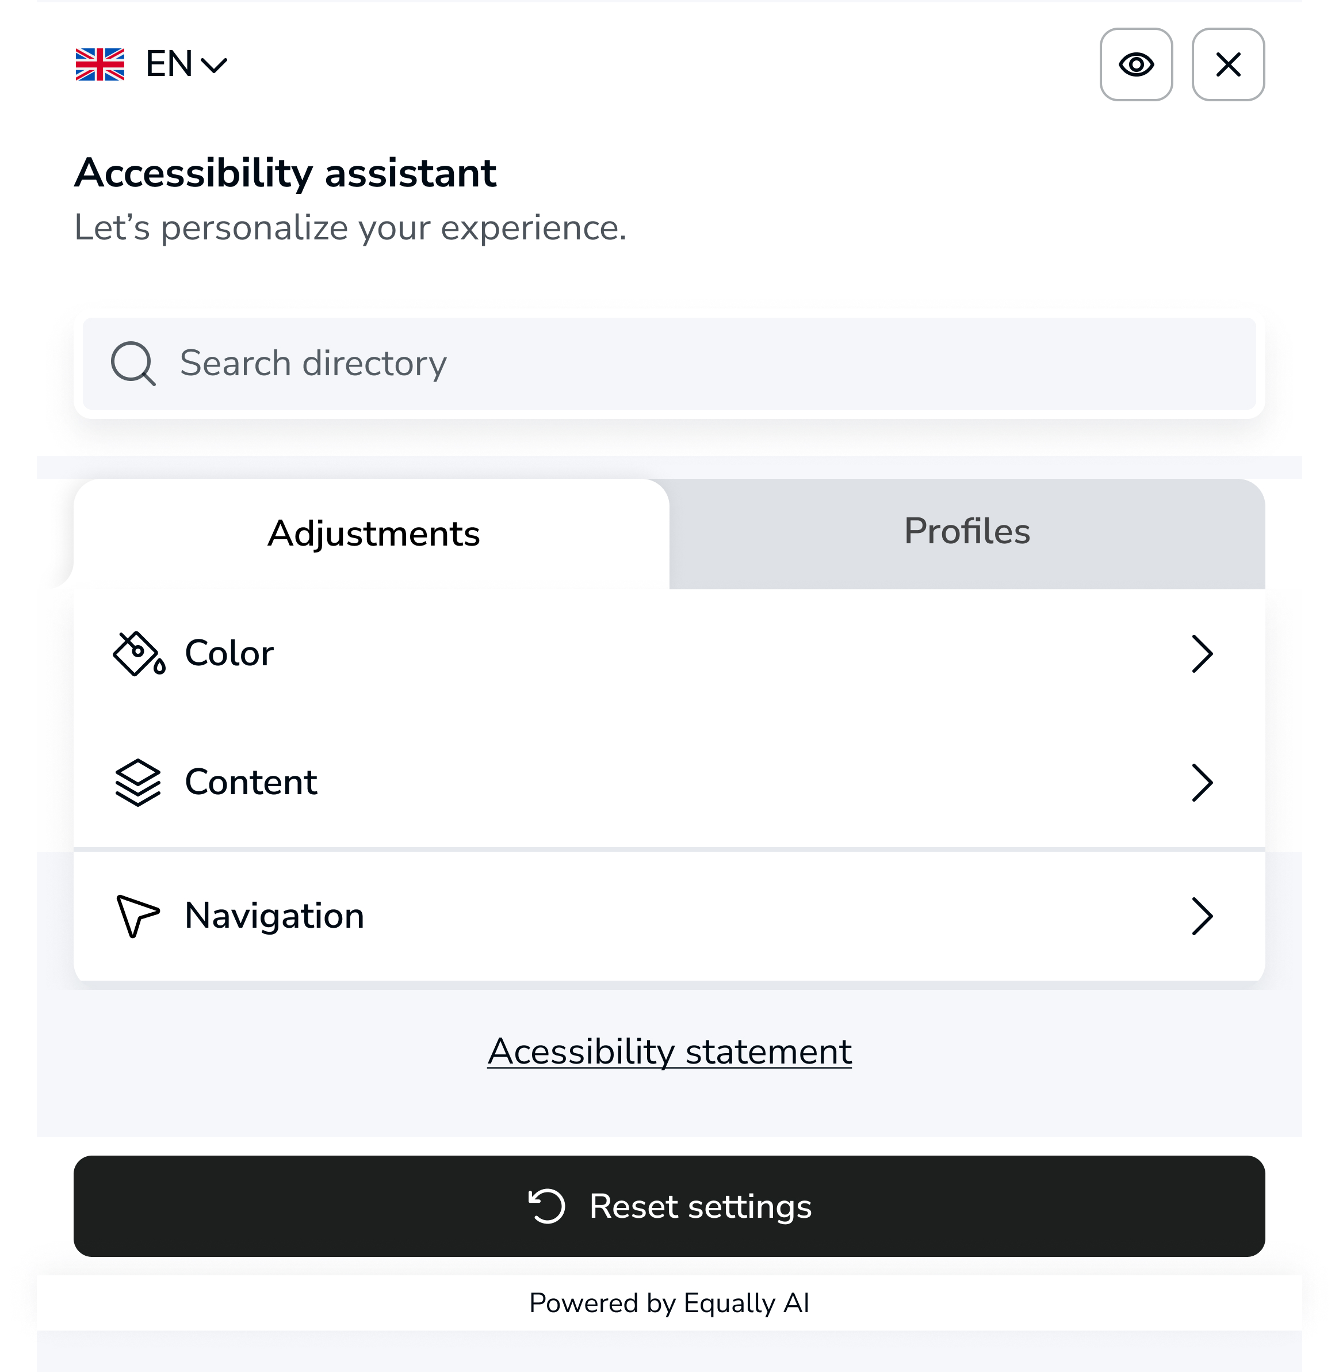Close the accessibility assistant with the X icon
Viewport: 1339px width, 1372px height.
tap(1228, 64)
